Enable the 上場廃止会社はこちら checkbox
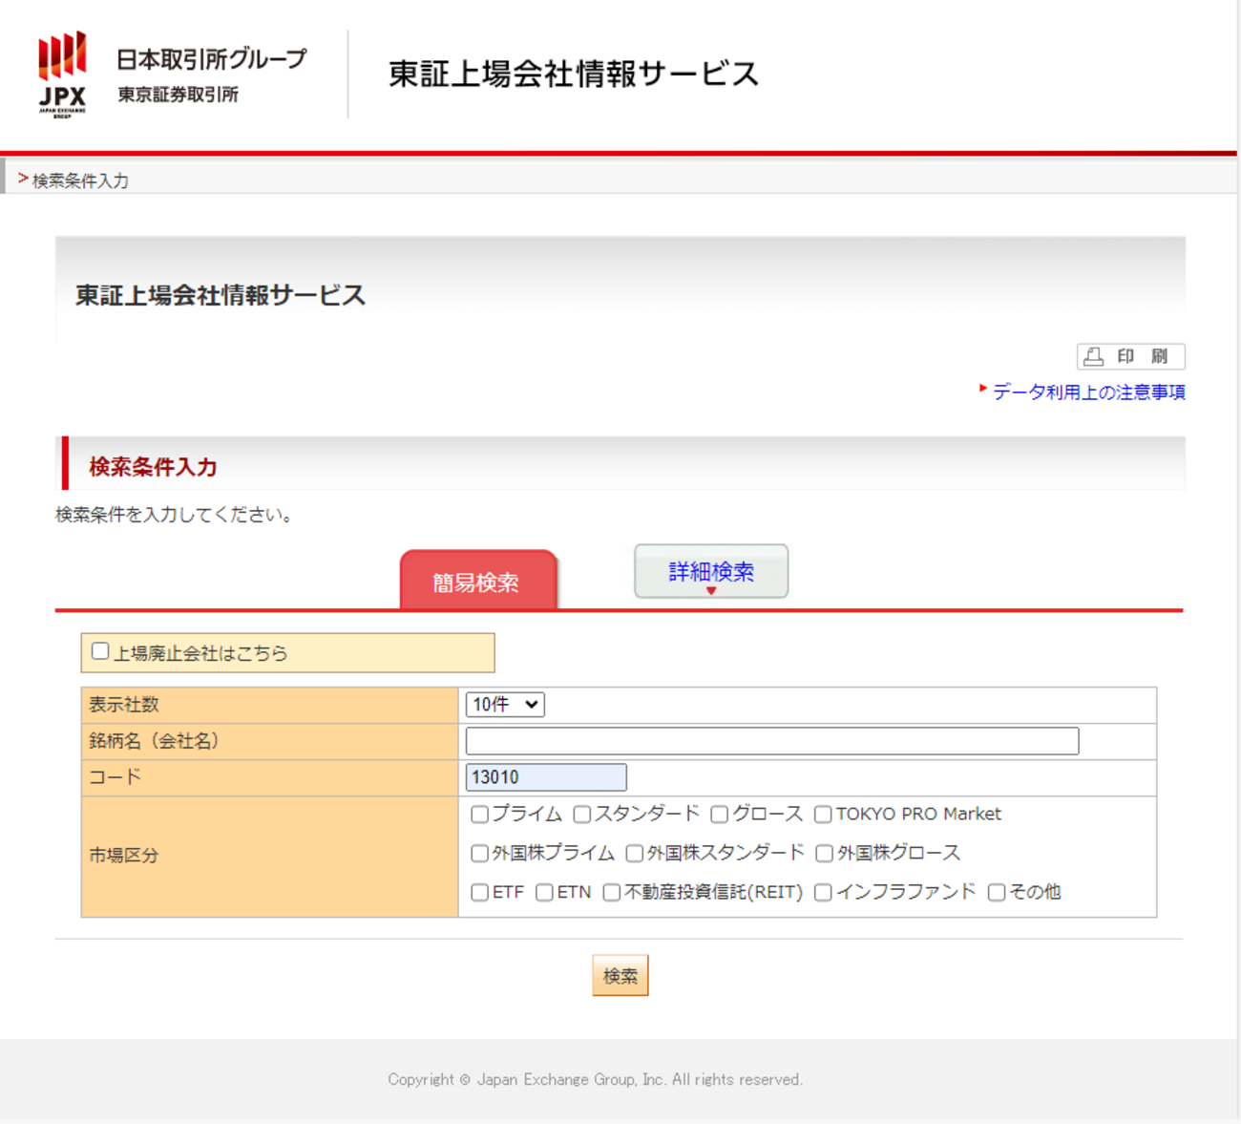Image resolution: width=1241 pixels, height=1124 pixels. 100,650
